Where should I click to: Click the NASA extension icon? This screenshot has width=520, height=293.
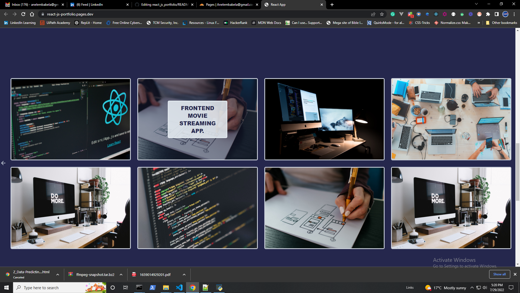pos(505,14)
